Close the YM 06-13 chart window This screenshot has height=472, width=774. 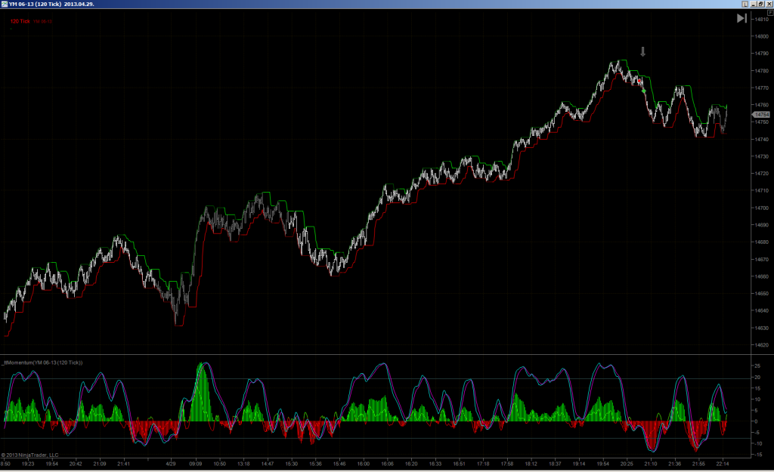click(x=769, y=4)
